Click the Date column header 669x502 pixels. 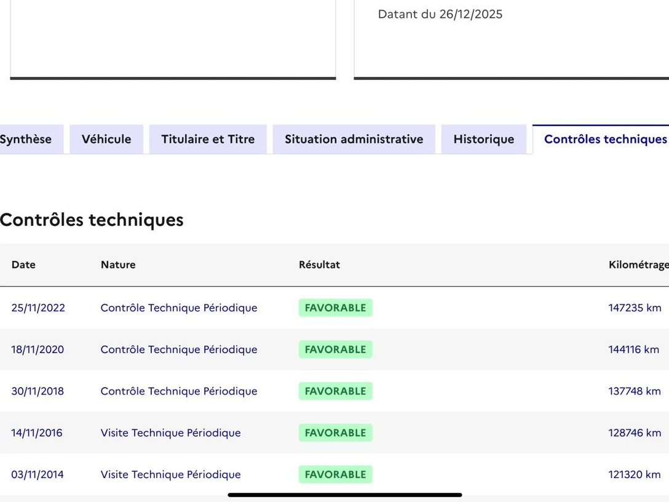coord(23,265)
